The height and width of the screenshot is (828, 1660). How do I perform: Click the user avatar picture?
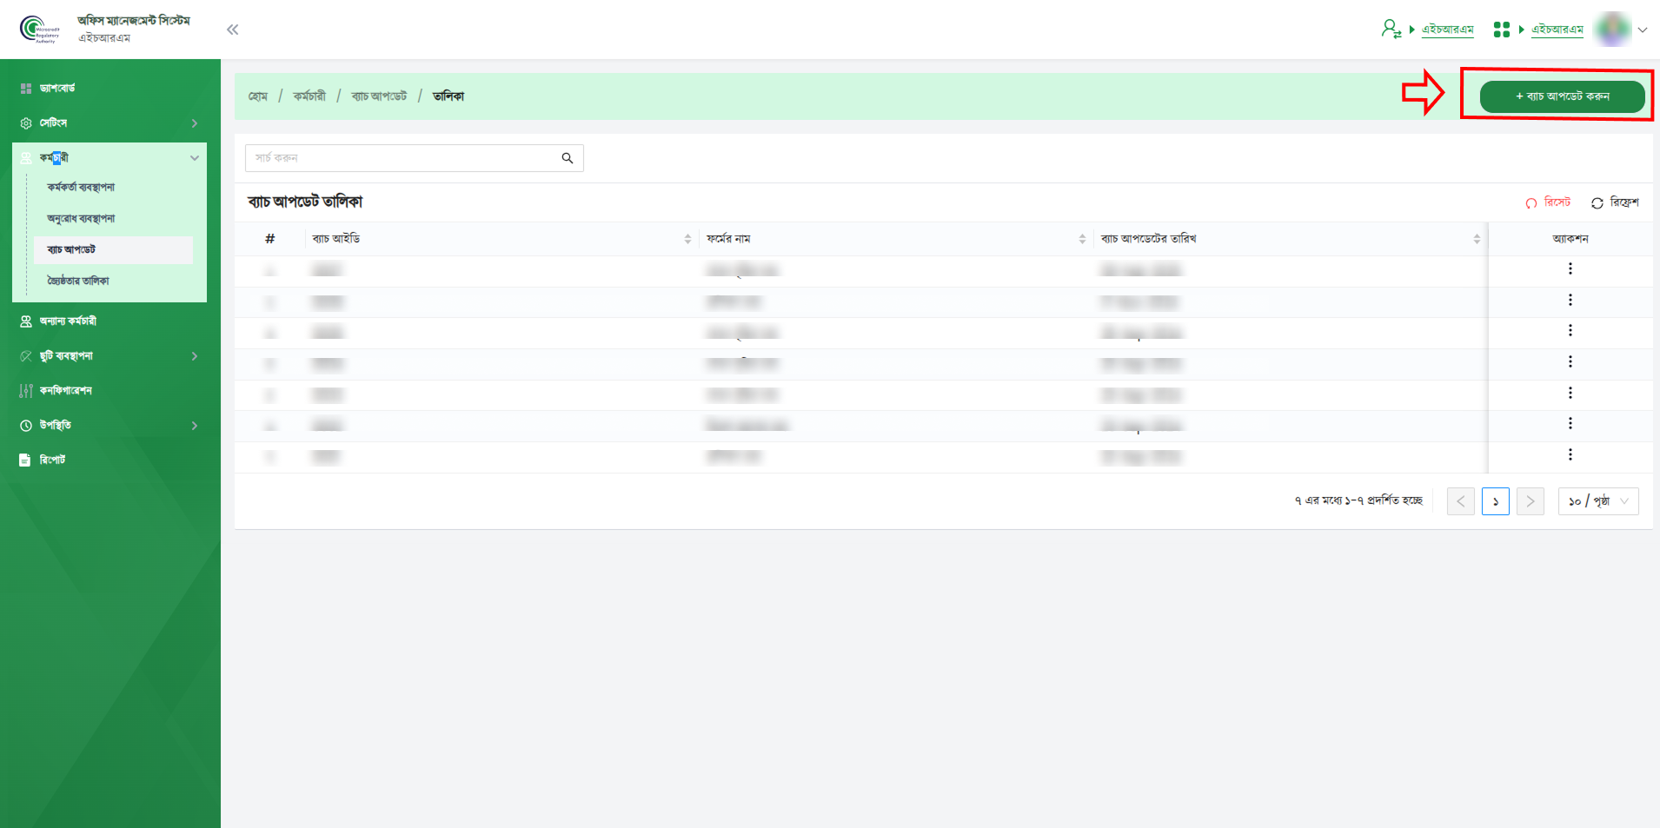[1613, 29]
